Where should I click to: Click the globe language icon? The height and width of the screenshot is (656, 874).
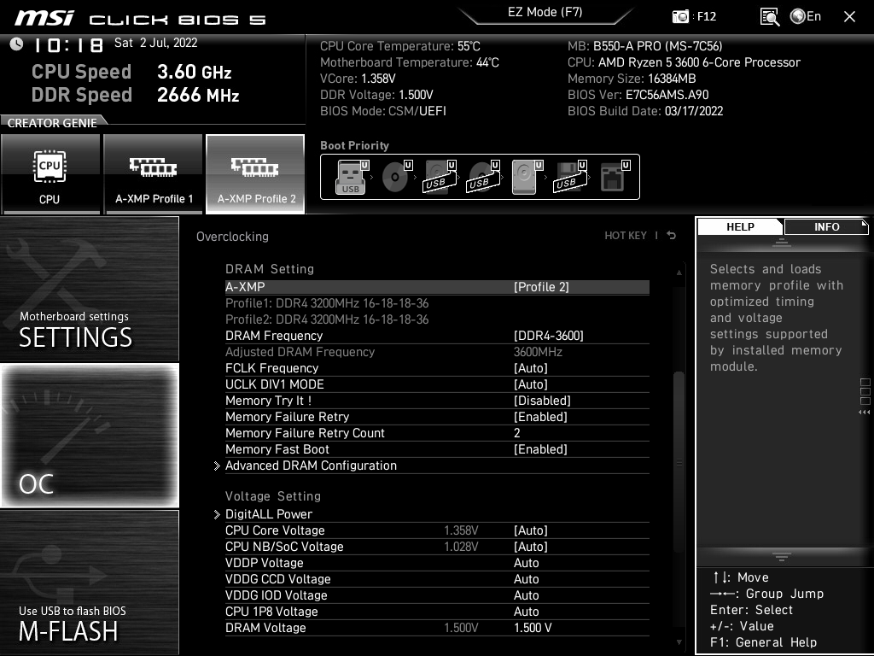[798, 16]
